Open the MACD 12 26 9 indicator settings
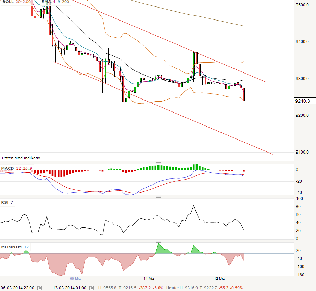The image size is (316, 291). coord(17,168)
